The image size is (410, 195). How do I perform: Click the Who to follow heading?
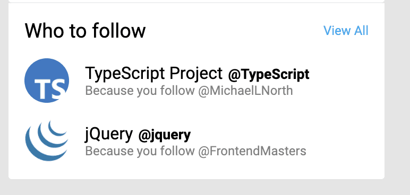[85, 31]
